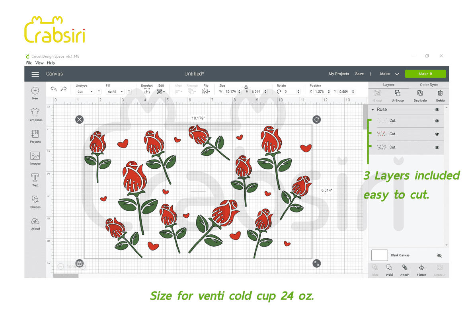
Task: Click the Upload icon in sidebar
Action: [x=35, y=222]
